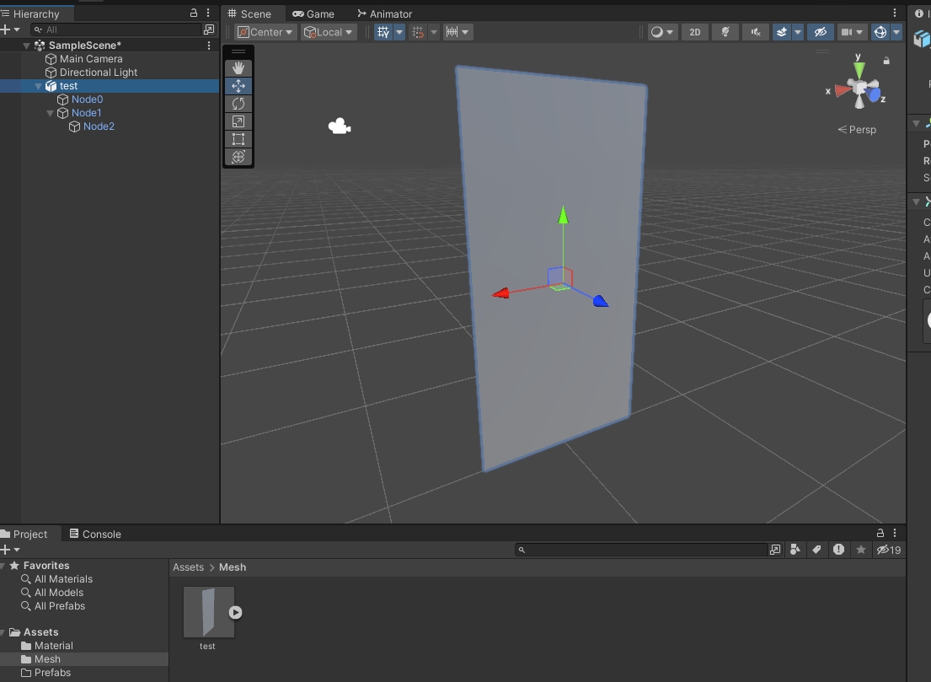Click the red X cone on orientation gizmo
Screen dimensions: 931x682
click(x=843, y=91)
